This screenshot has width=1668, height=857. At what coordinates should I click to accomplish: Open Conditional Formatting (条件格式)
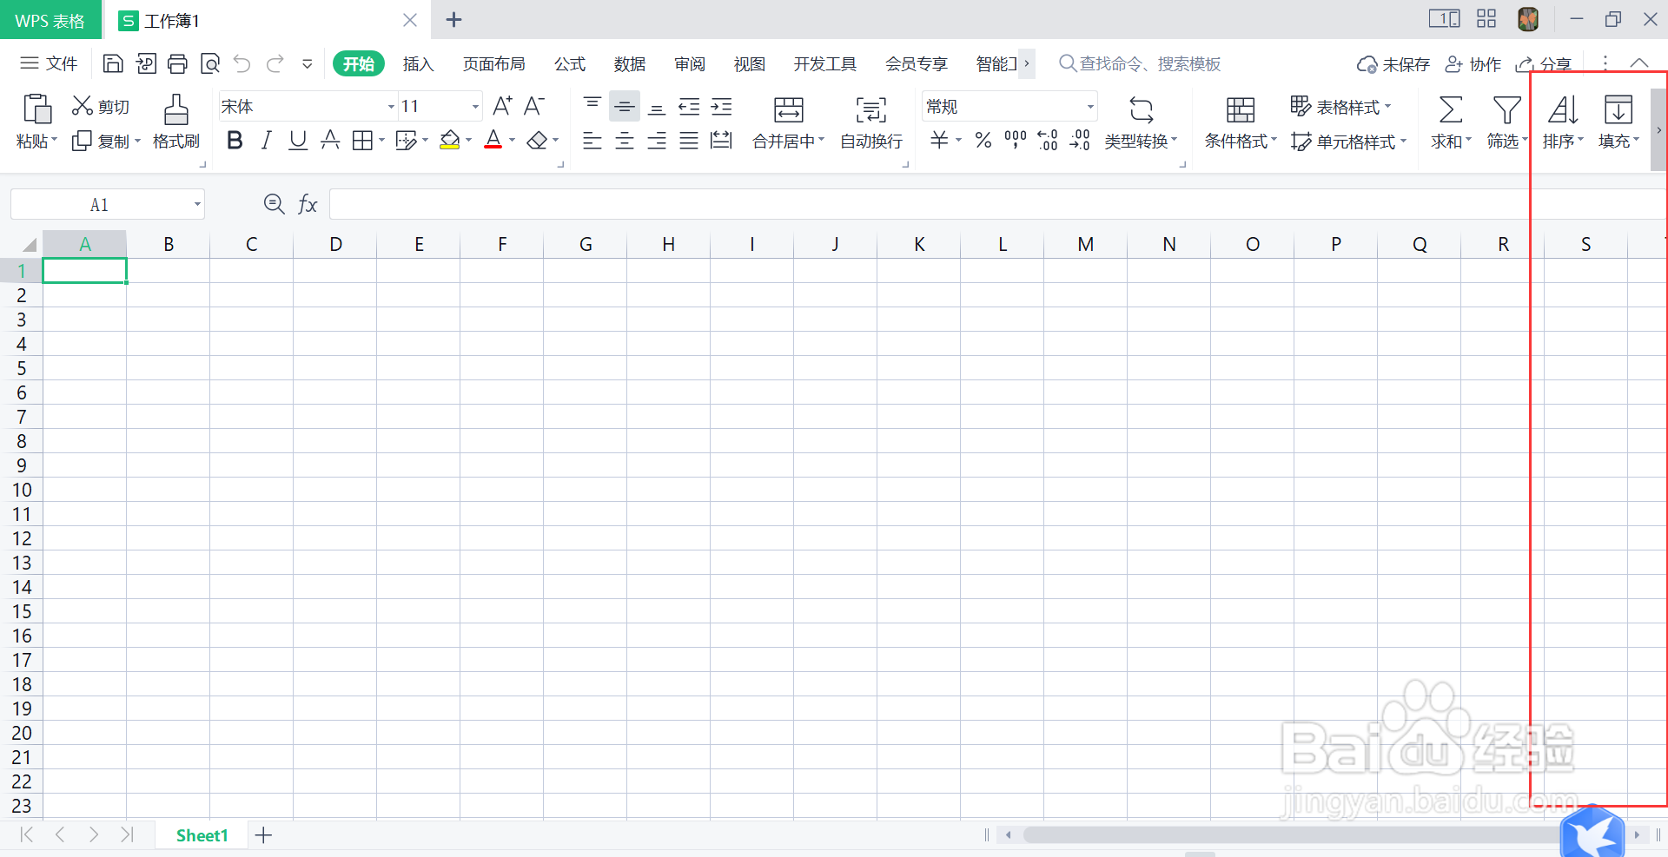pos(1241,122)
